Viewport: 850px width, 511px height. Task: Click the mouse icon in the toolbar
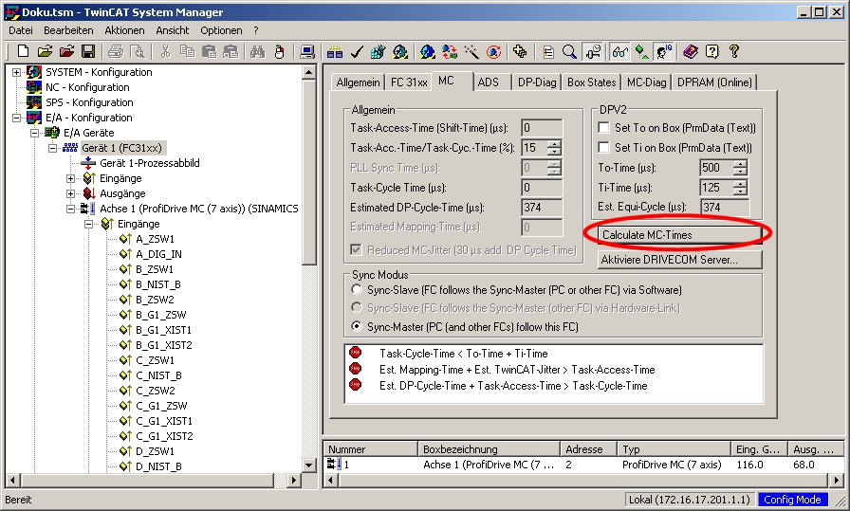279,51
